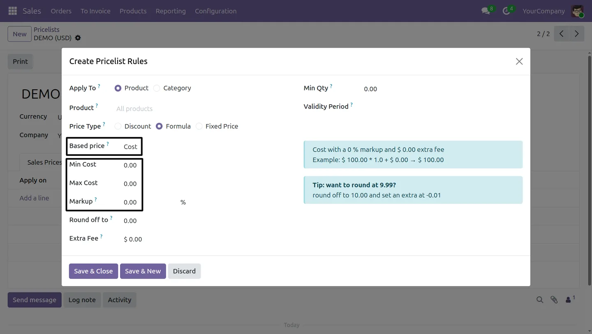Open the Orders menu
Image resolution: width=592 pixels, height=334 pixels.
point(61,11)
